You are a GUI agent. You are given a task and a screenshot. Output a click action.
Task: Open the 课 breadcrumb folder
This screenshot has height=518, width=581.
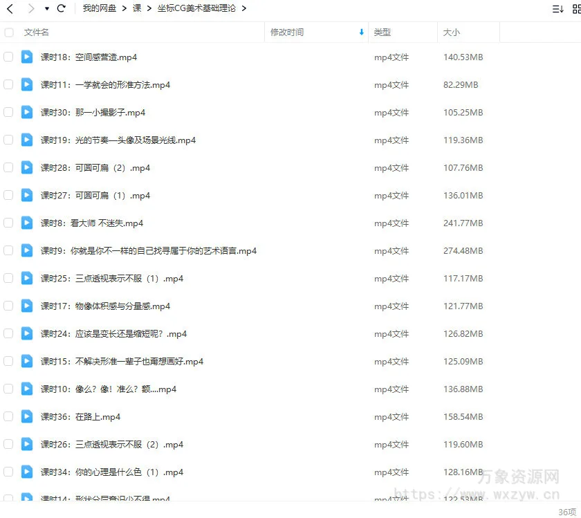136,8
